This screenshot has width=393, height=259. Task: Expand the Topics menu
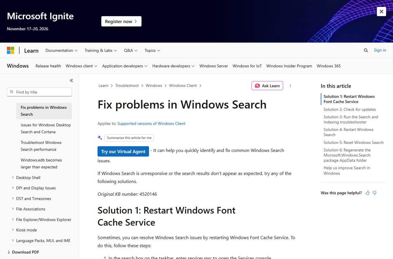152,50
